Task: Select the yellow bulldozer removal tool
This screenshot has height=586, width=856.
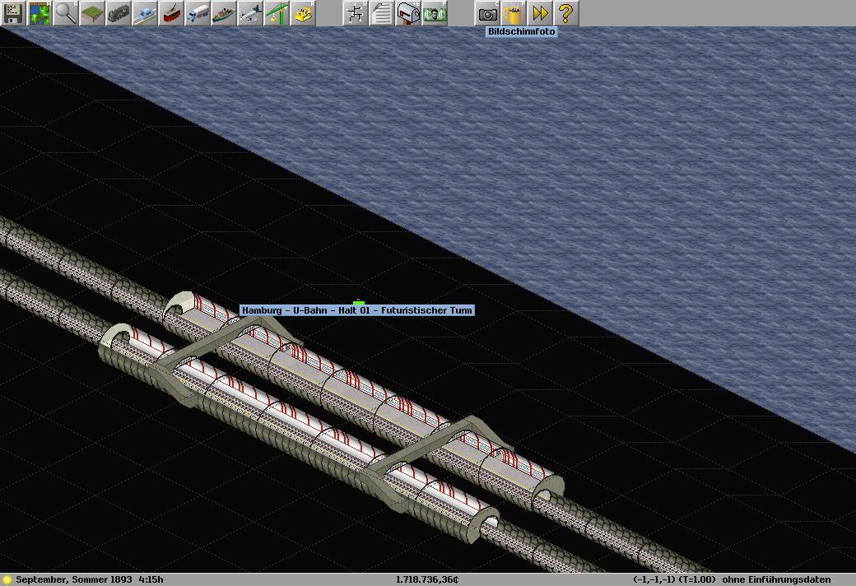Action: pyautogui.click(x=303, y=13)
